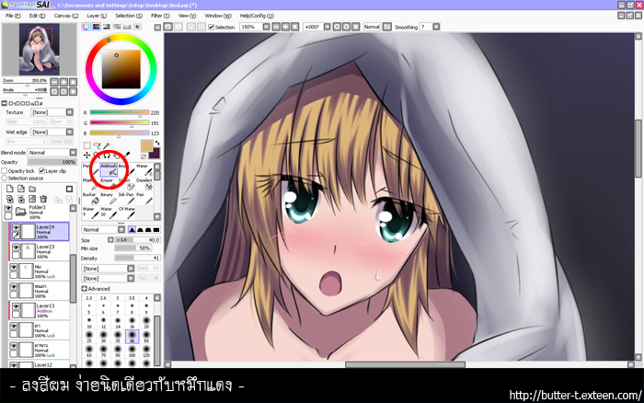Create a new layer folder
644x403 pixels.
(32, 189)
